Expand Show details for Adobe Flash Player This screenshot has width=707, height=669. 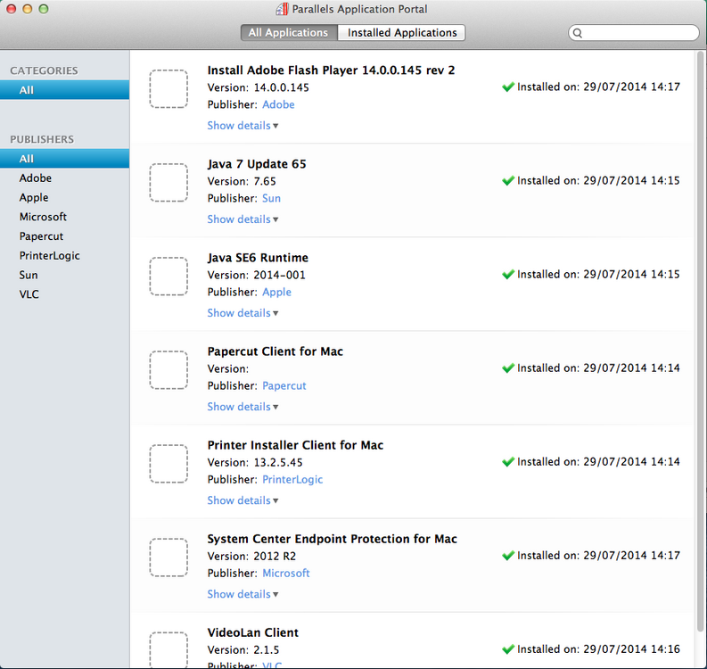click(x=243, y=126)
